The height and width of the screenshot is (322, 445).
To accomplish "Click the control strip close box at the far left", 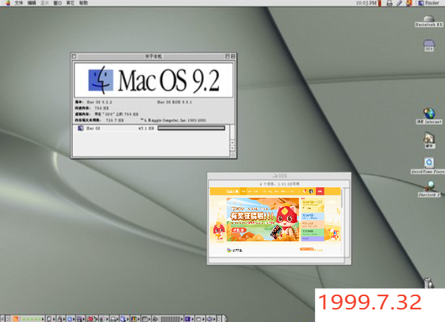I will [2, 319].
